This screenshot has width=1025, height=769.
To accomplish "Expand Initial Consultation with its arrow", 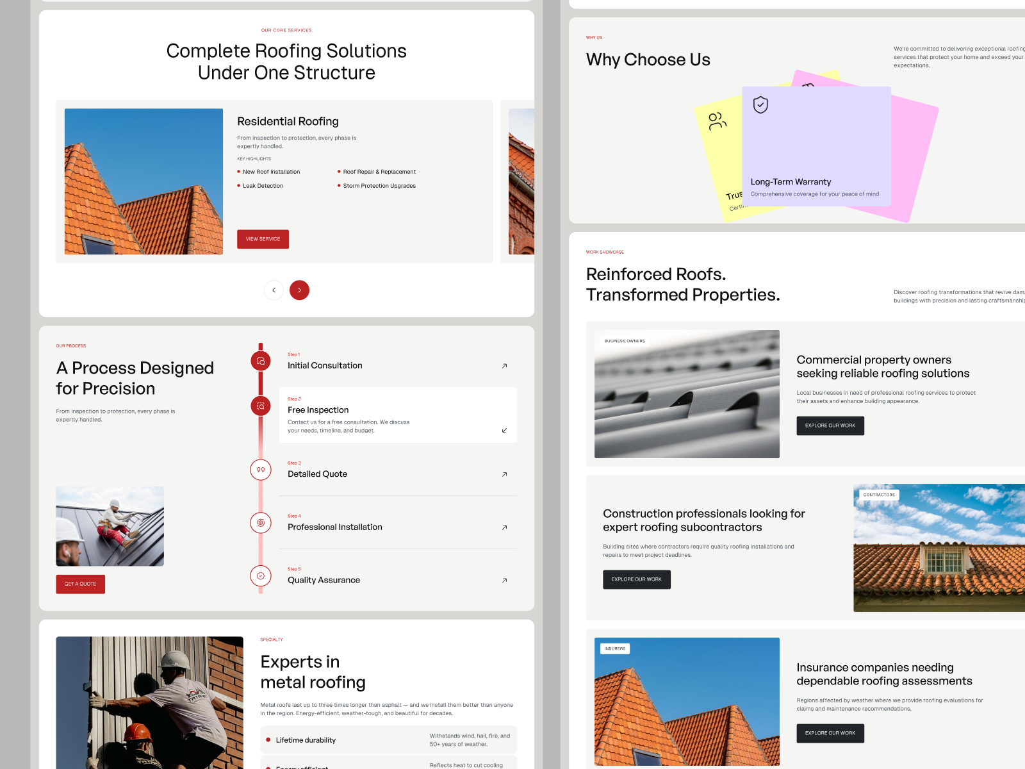I will point(504,366).
